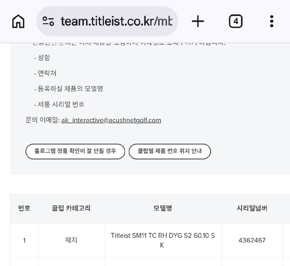Click the 모델명 column header
The height and width of the screenshot is (266, 290).
tap(163, 209)
